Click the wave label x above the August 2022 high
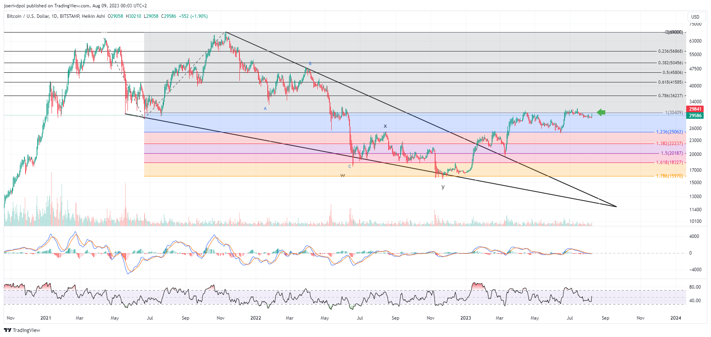The image size is (711, 337). (x=385, y=126)
